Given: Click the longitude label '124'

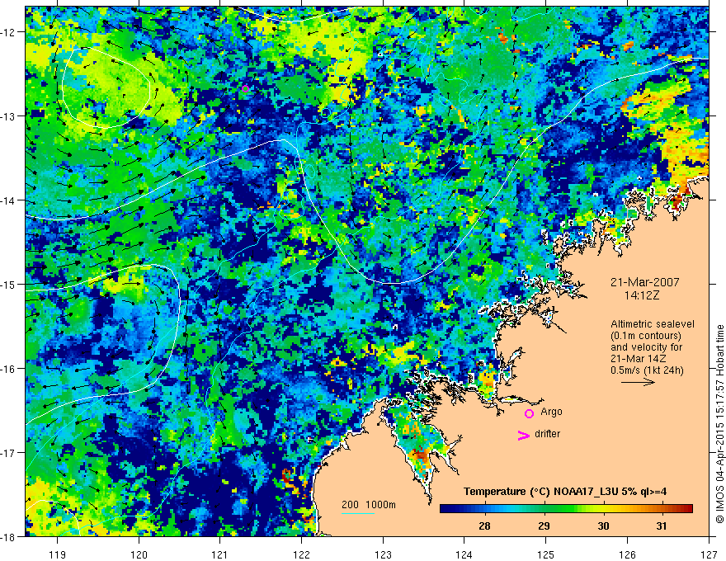Looking at the screenshot, I should click(x=464, y=554).
